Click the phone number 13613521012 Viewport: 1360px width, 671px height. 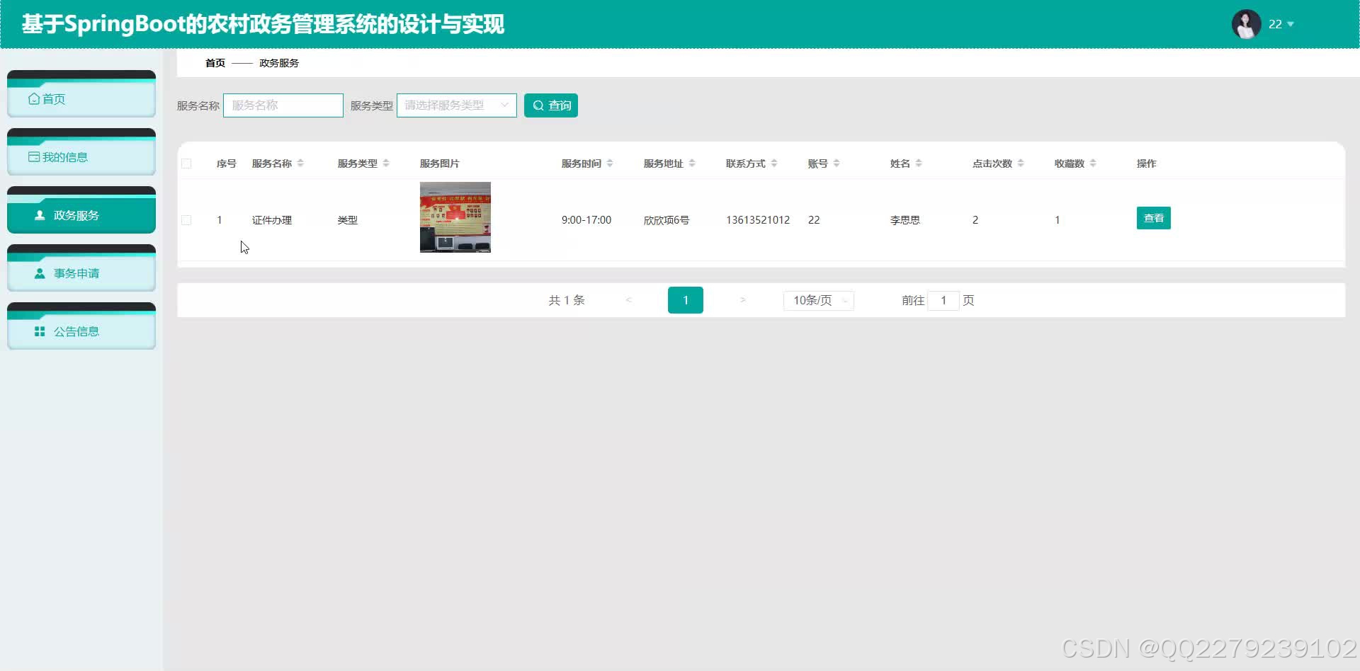pyautogui.click(x=758, y=220)
